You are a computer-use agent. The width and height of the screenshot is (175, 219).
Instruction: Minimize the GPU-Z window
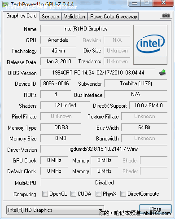pyautogui.click(x=135, y=3)
